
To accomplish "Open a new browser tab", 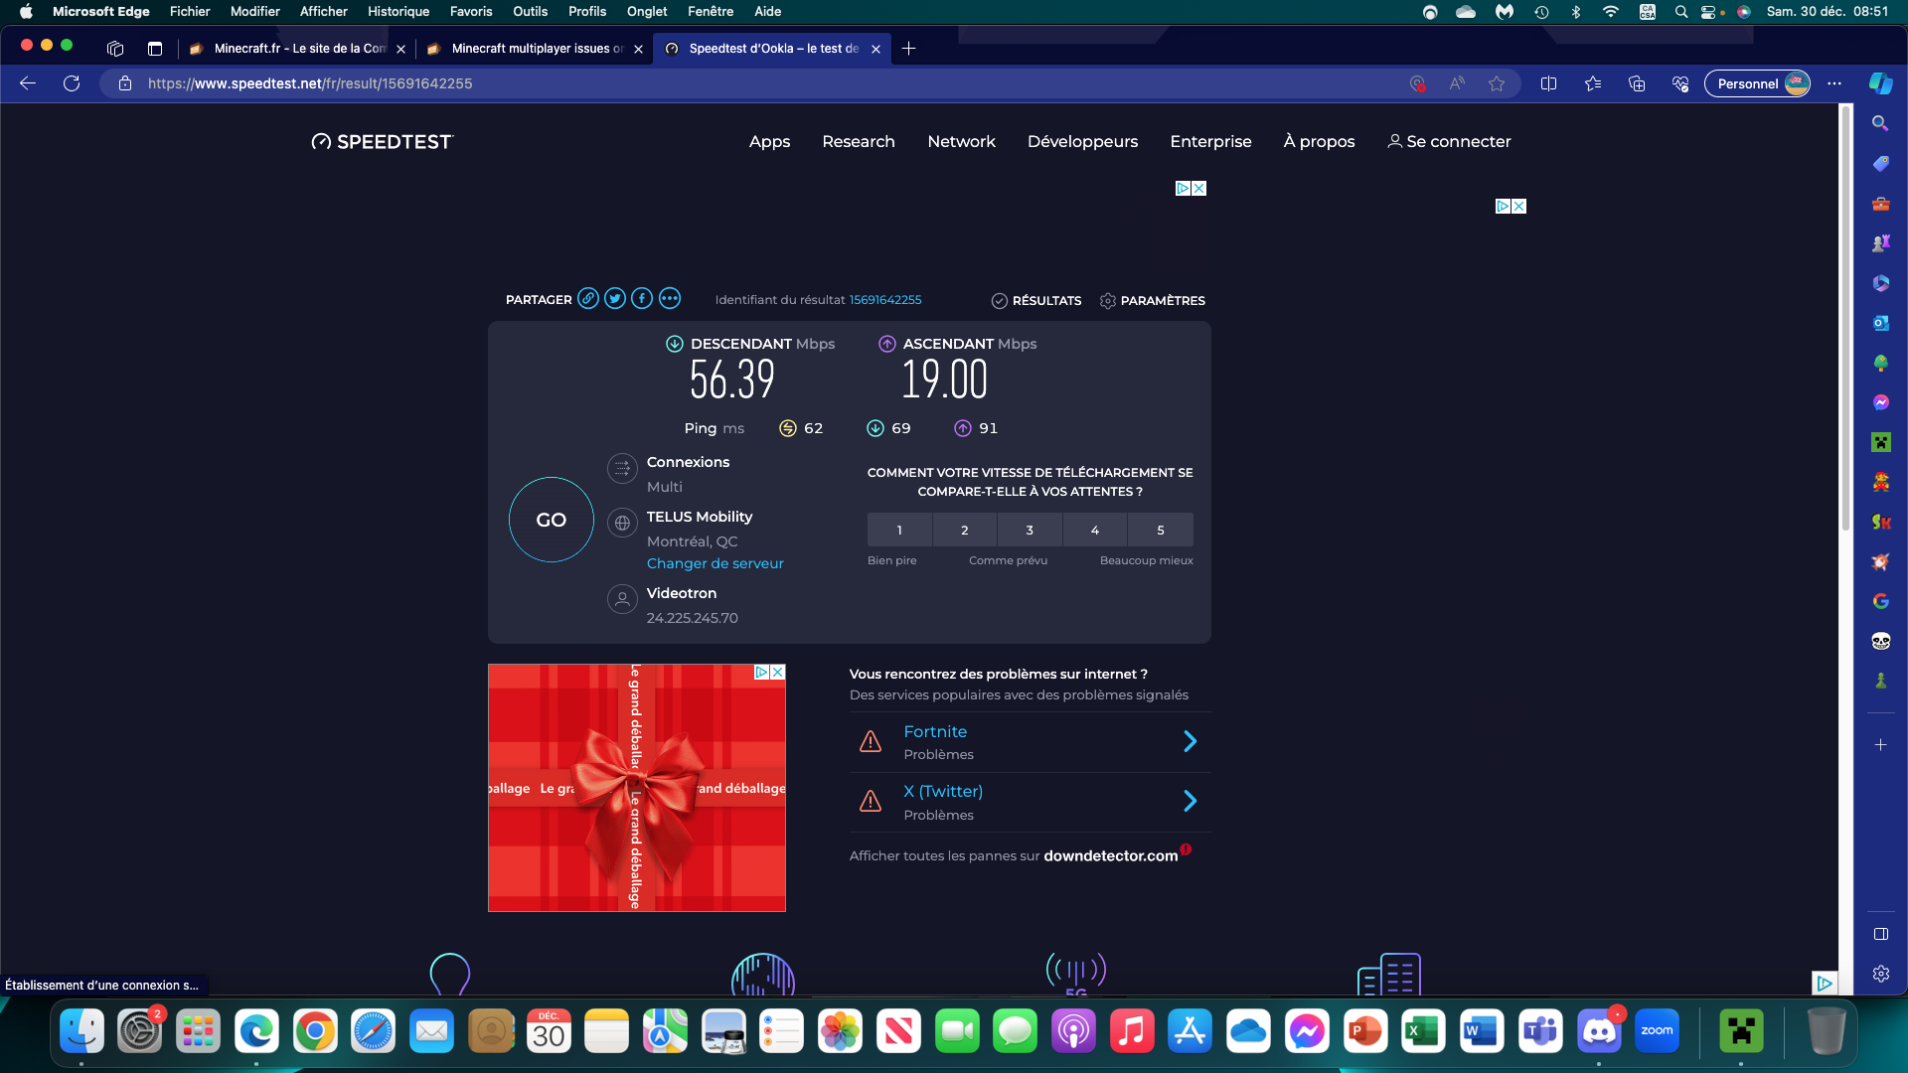I will (x=908, y=48).
